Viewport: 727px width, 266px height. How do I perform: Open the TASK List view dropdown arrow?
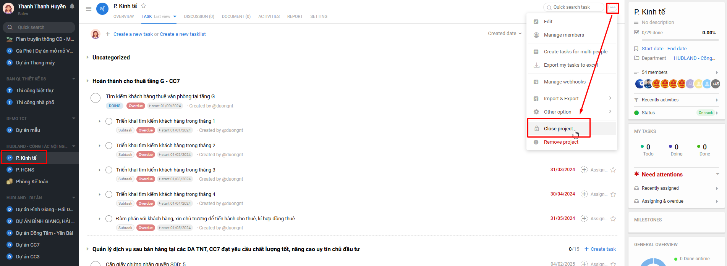(x=175, y=16)
